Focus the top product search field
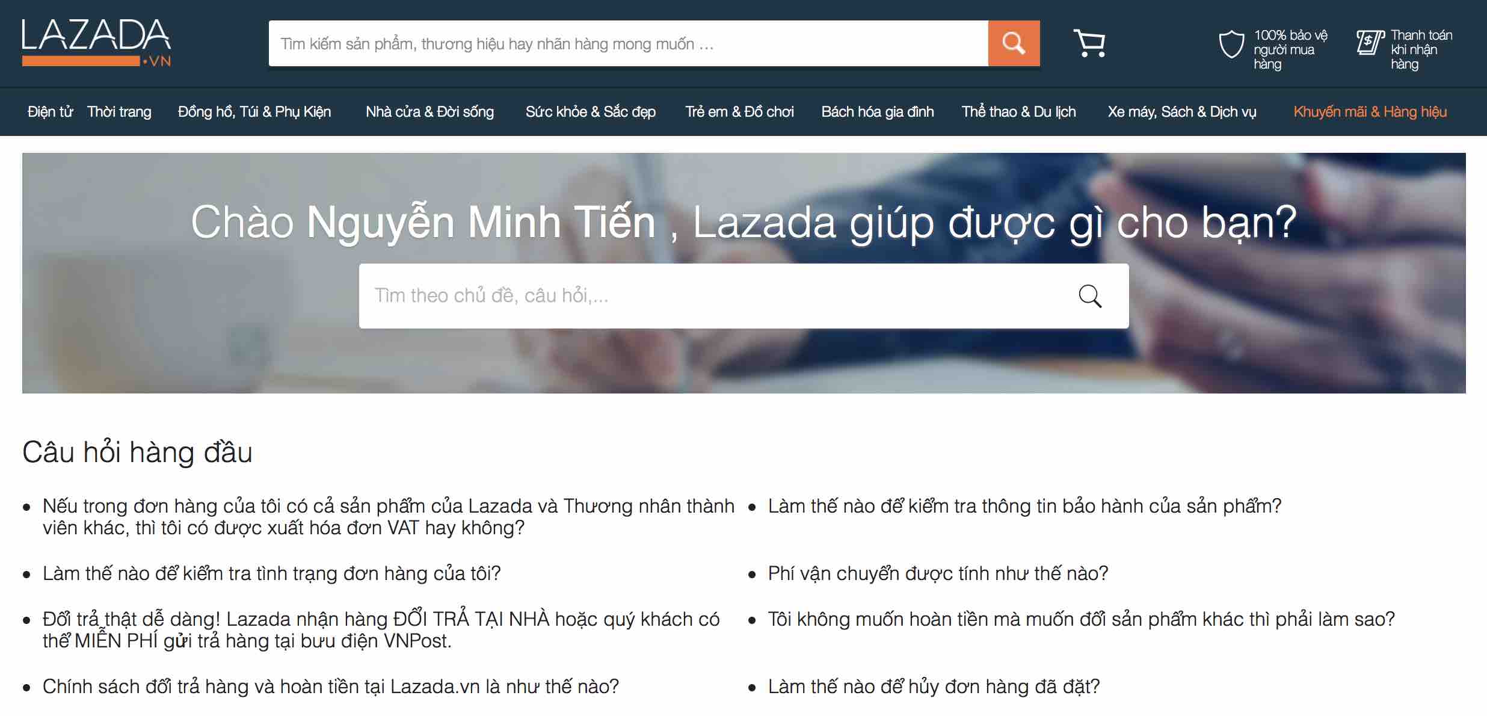Screen dimensions: 1487x716 point(628,43)
